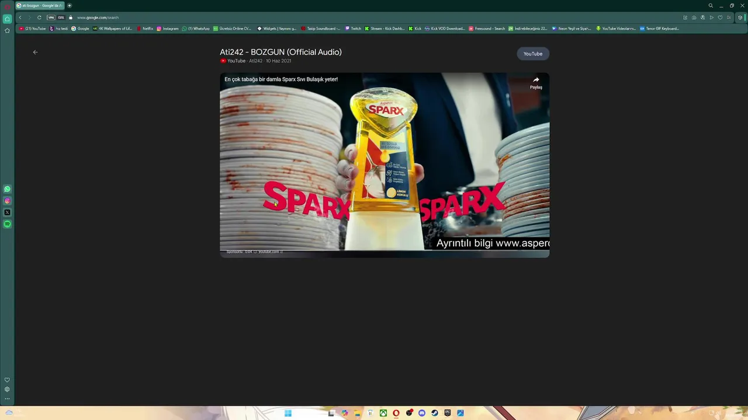Screen dimensions: 748x420
Task: Go forward with the browser forward arrow
Action: [29, 17]
